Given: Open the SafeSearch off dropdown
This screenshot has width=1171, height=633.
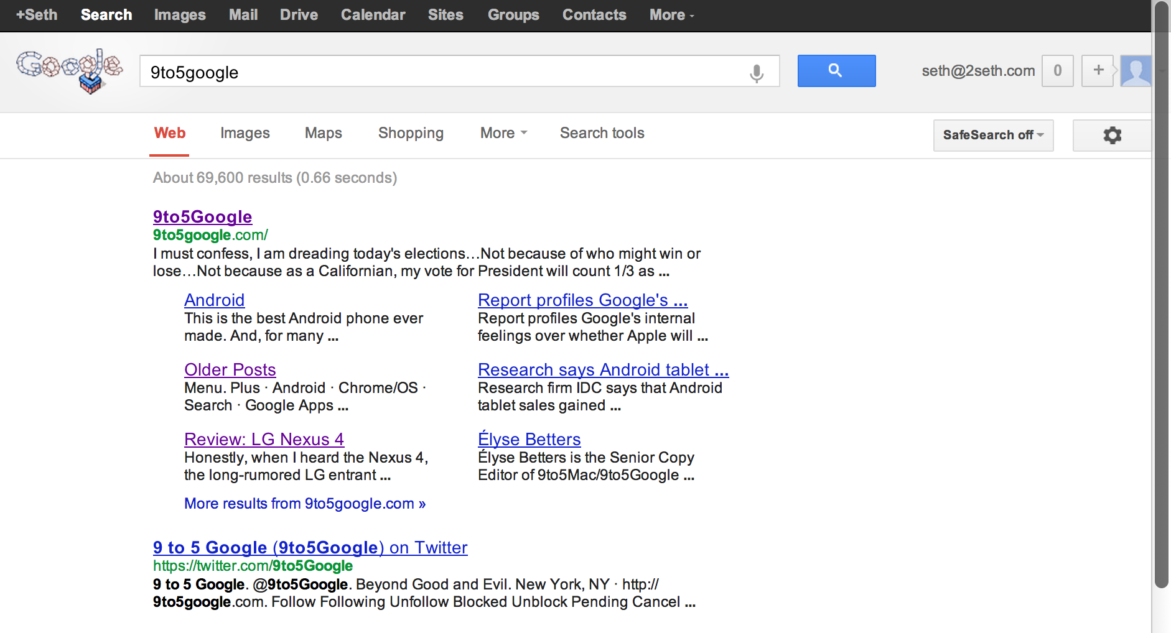Looking at the screenshot, I should click(x=993, y=135).
